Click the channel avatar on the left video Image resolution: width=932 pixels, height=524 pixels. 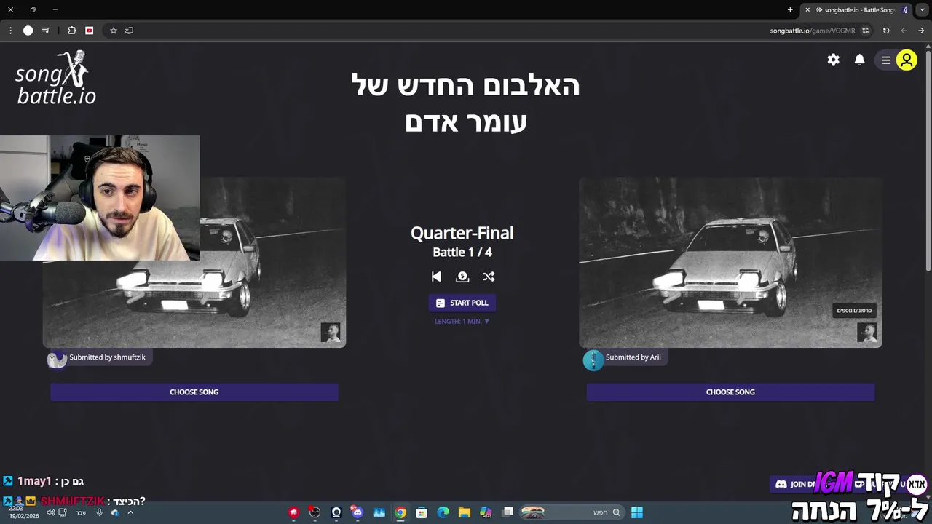(x=331, y=333)
